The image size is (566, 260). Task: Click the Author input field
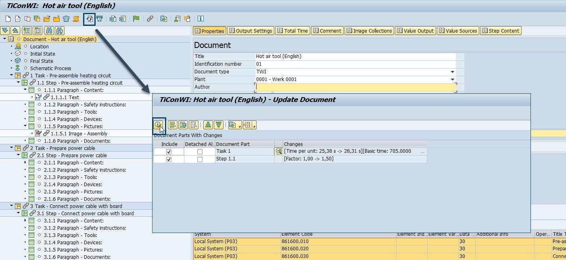pos(355,87)
